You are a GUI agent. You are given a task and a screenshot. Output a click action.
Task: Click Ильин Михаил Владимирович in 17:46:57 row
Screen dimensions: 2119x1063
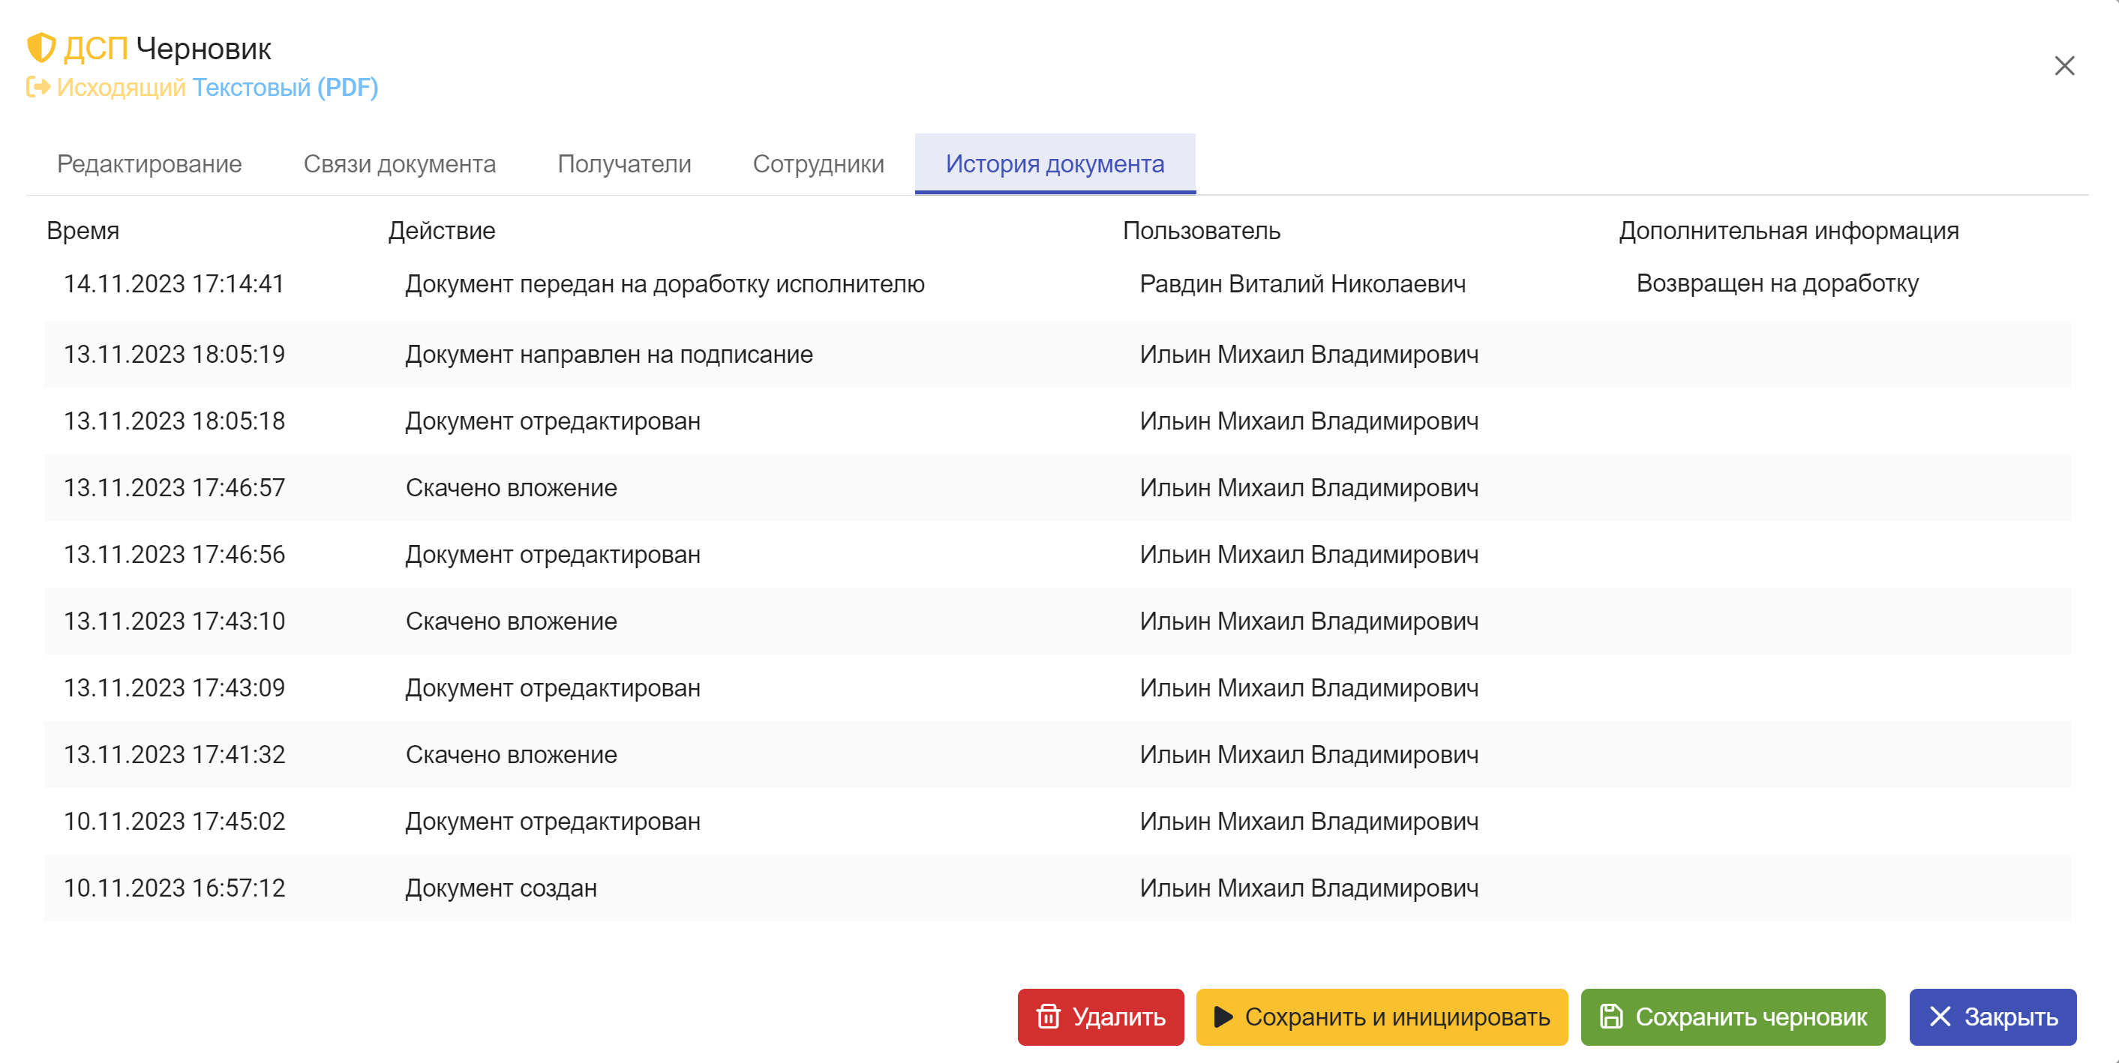[1309, 487]
